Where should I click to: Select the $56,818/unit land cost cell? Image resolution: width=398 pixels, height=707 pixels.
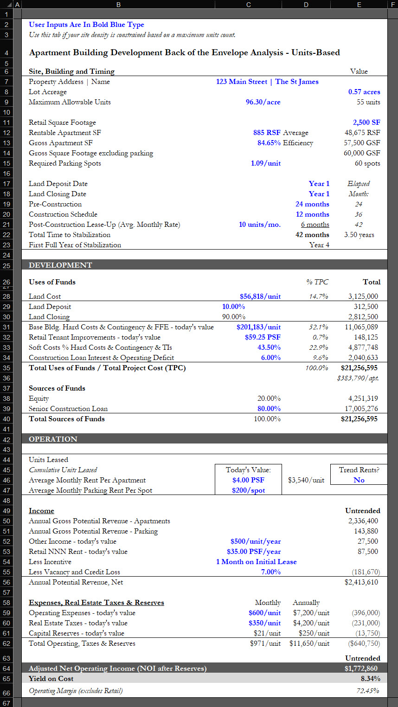tap(260, 296)
